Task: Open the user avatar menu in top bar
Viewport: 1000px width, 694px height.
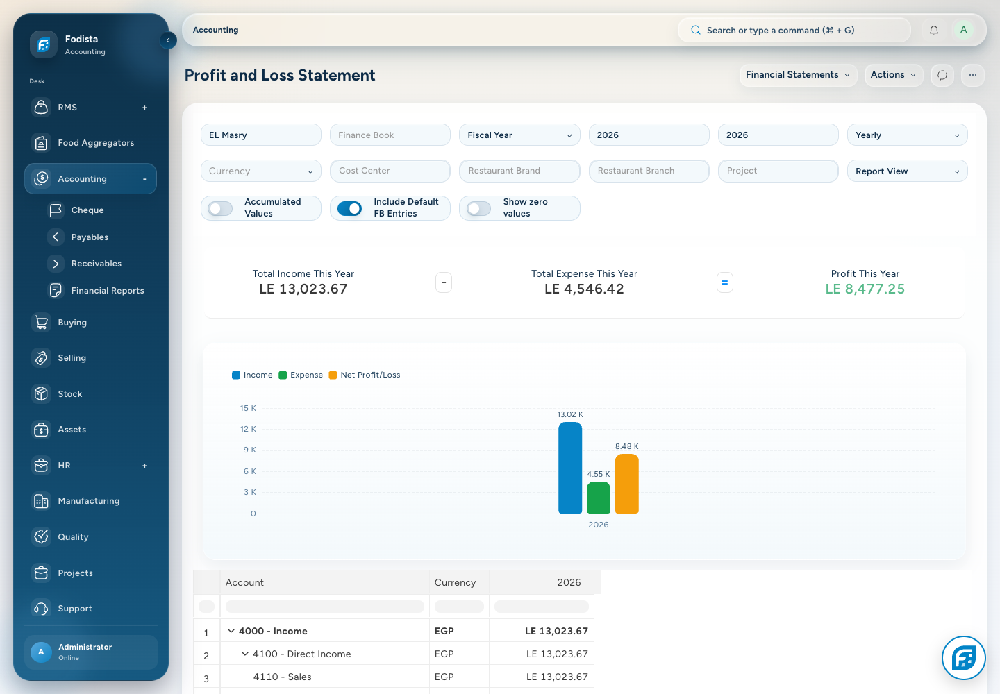Action: click(x=963, y=30)
